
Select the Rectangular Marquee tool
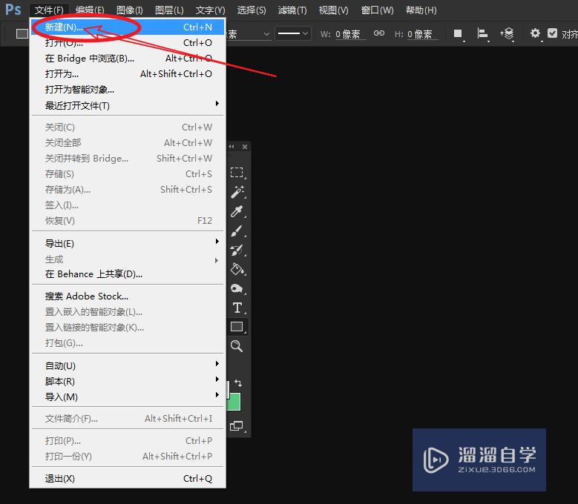click(x=237, y=172)
